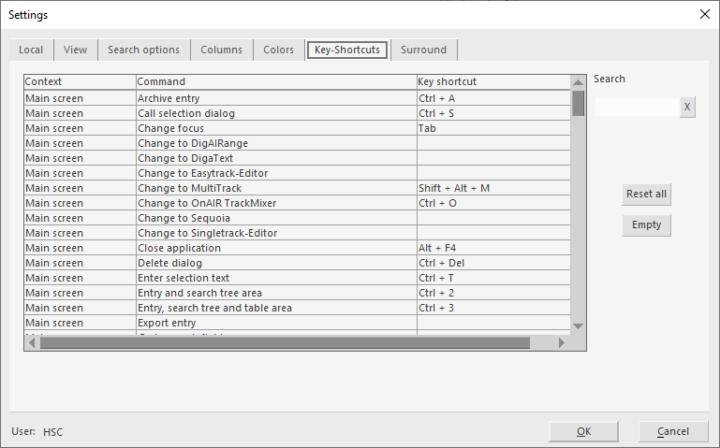The width and height of the screenshot is (720, 448).
Task: Confirm settings with OK button
Action: point(583,431)
